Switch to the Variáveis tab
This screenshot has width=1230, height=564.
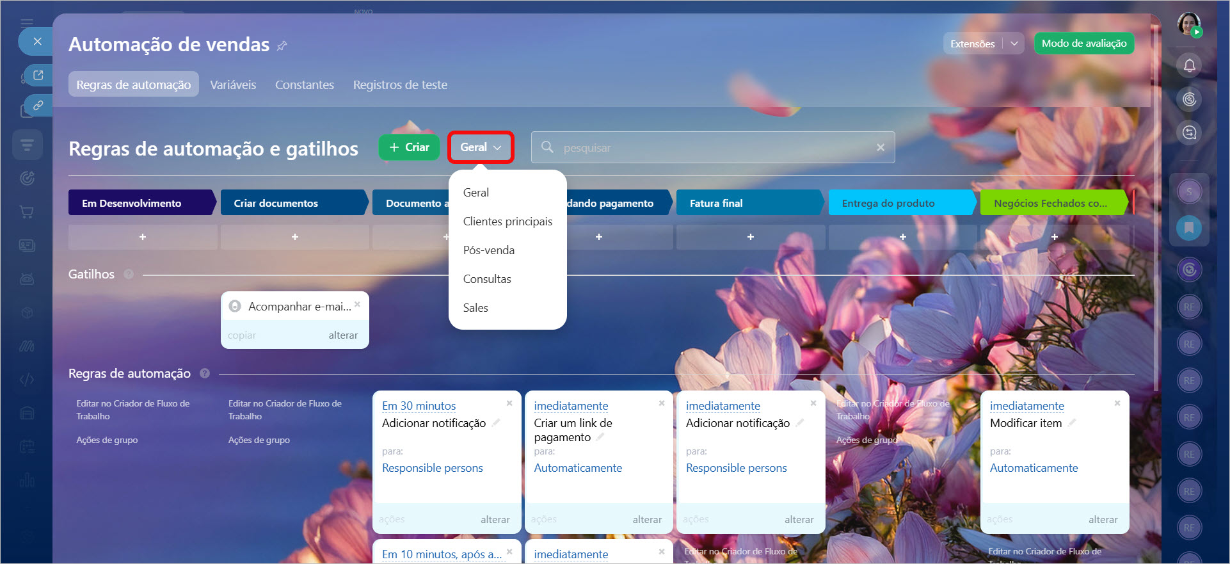pyautogui.click(x=233, y=85)
